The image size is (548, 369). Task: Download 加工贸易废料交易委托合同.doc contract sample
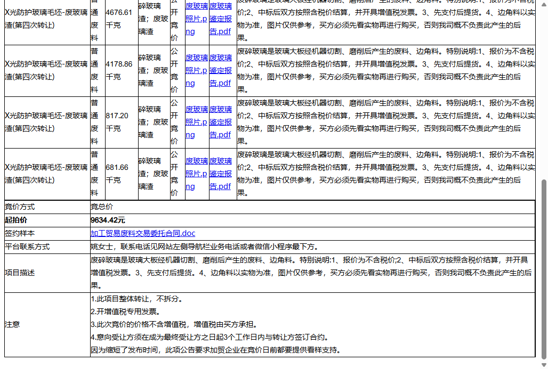pyautogui.click(x=142, y=233)
